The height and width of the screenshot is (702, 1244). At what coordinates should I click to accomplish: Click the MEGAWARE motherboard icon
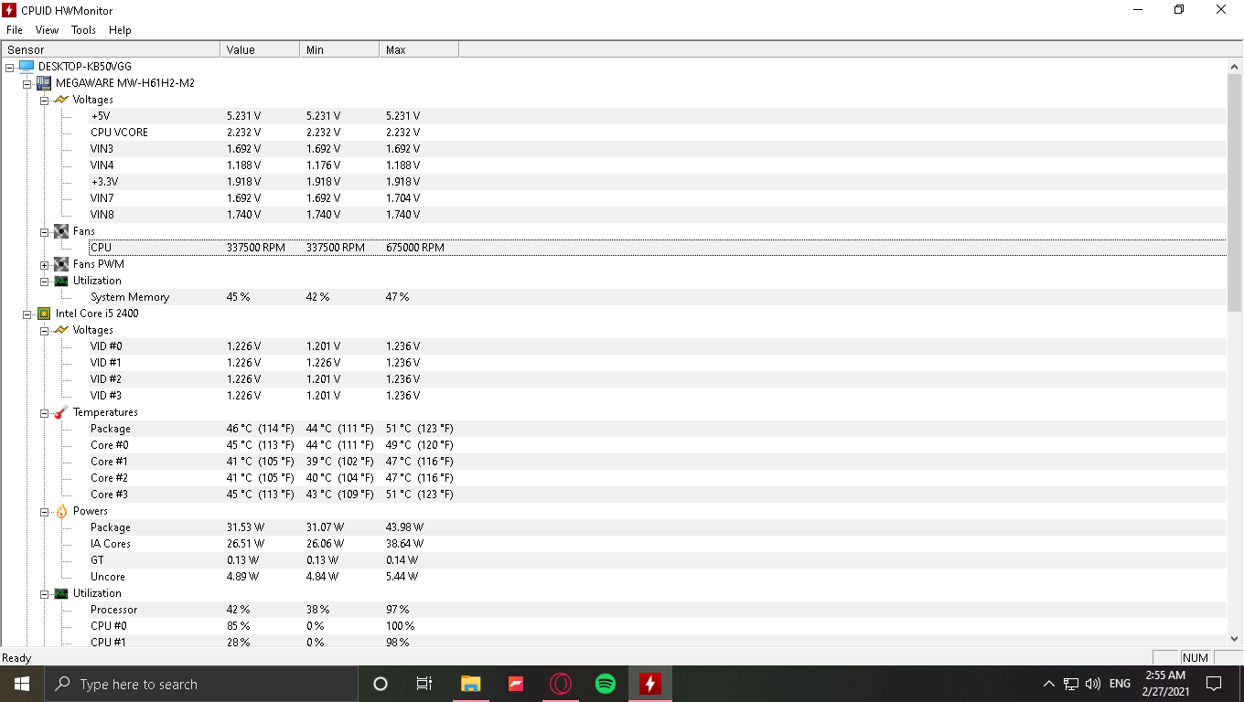pyautogui.click(x=43, y=83)
